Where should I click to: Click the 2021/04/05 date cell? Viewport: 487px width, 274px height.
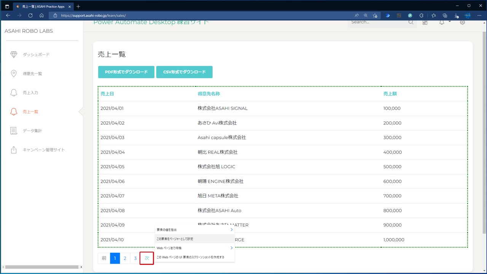click(112, 167)
